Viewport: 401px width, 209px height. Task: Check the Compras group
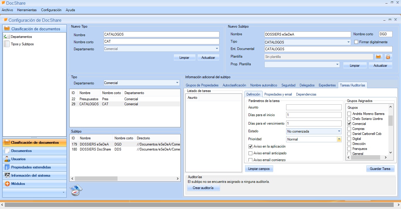(x=349, y=129)
